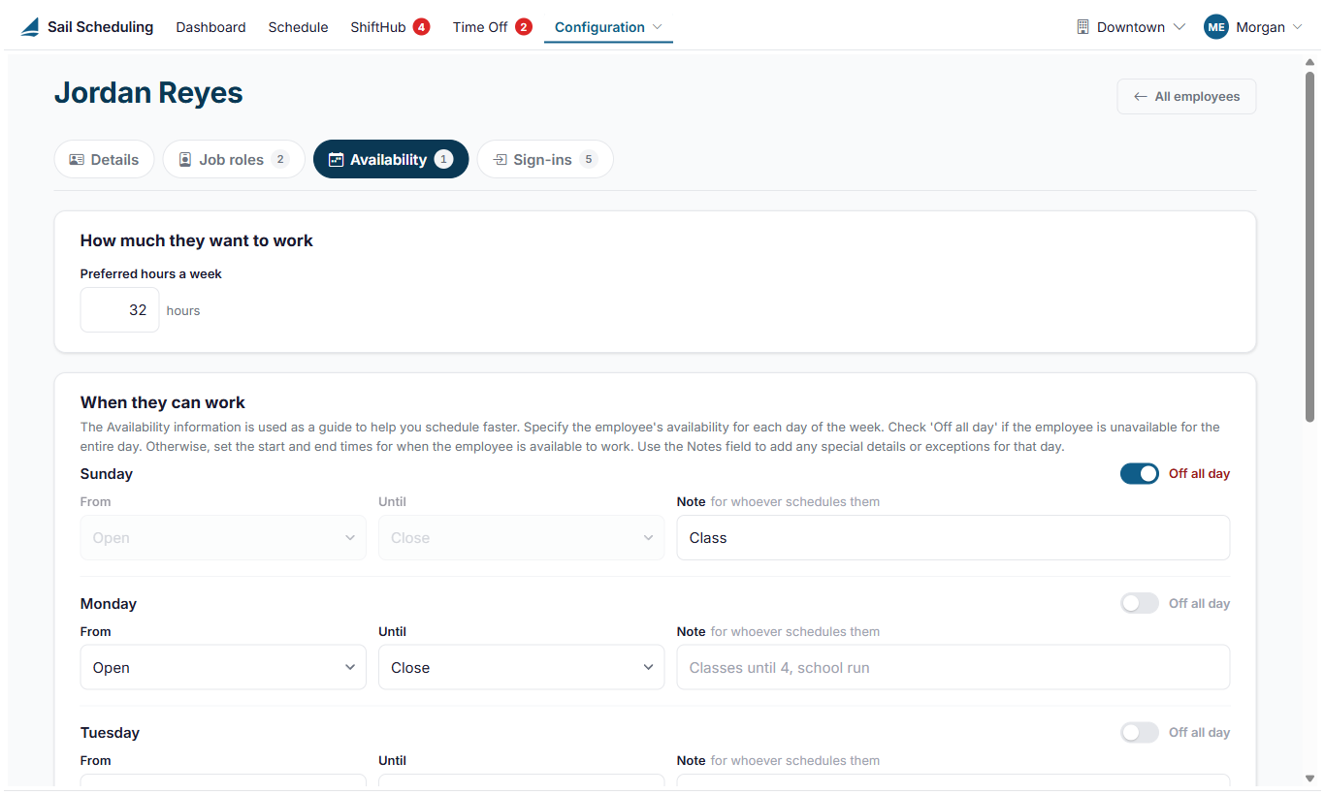Enable Monday's Off all day switch
1325x795 pixels.
point(1140,603)
